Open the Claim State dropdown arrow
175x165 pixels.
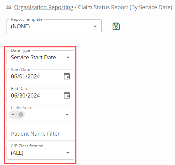[67, 115]
